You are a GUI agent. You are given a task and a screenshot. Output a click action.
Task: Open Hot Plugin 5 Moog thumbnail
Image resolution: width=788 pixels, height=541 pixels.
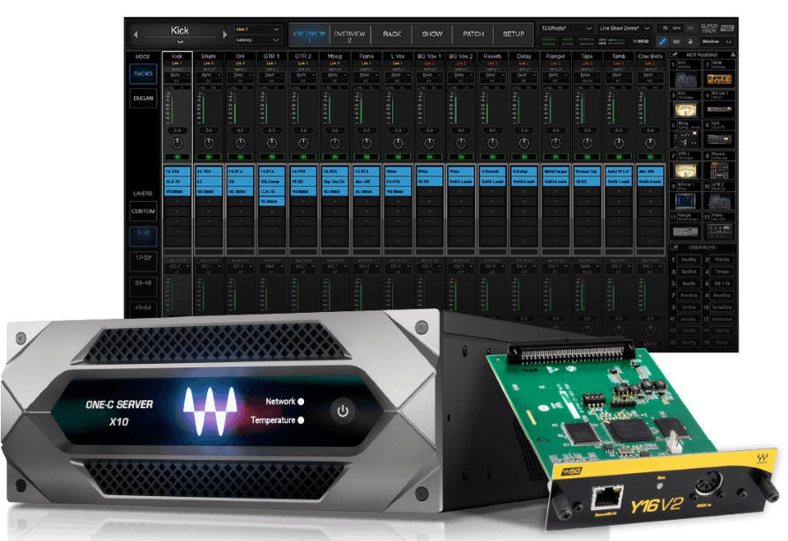point(686,139)
